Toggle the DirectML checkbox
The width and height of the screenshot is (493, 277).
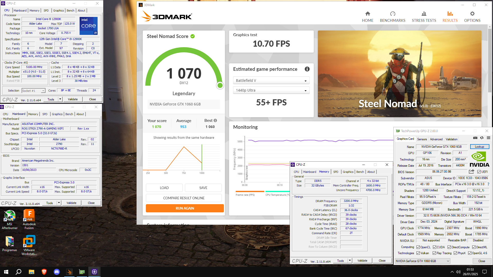[474, 247]
